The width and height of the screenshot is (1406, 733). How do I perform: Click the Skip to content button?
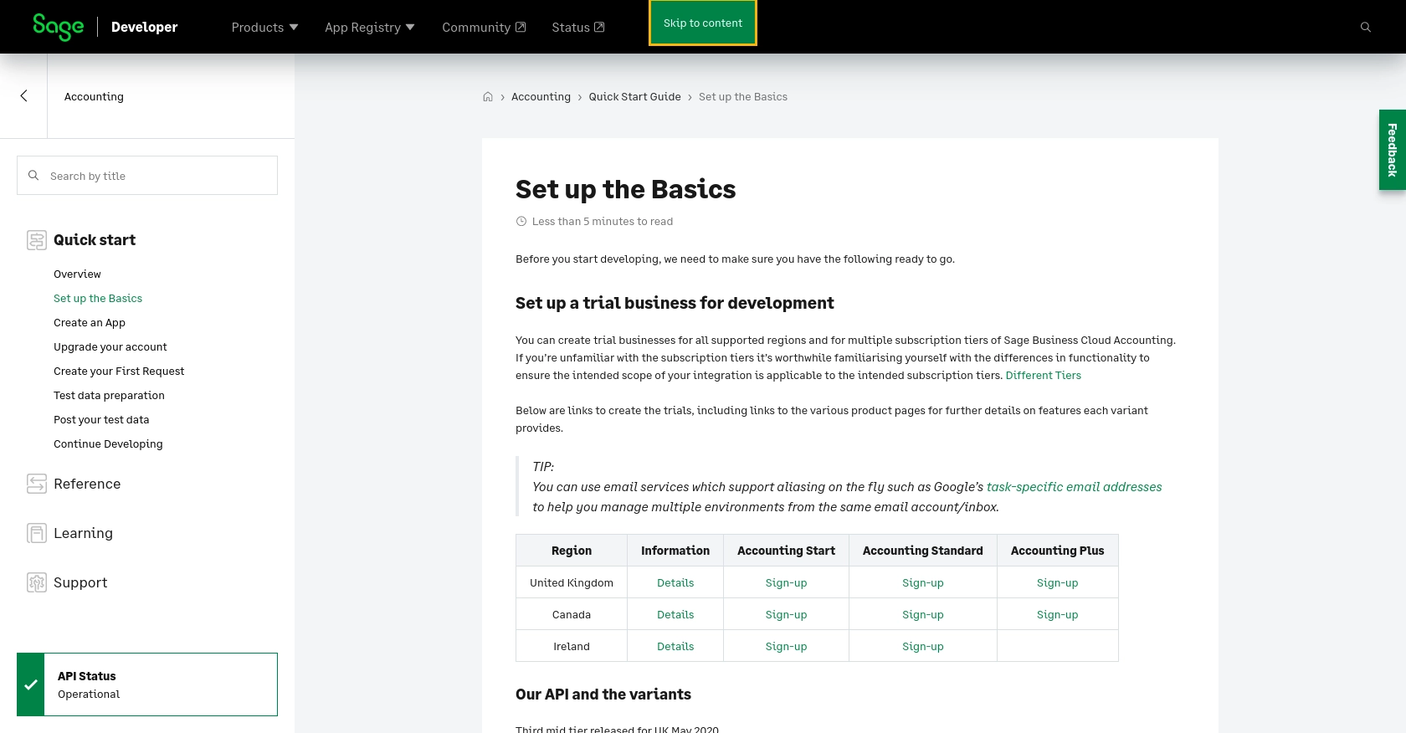pyautogui.click(x=703, y=23)
